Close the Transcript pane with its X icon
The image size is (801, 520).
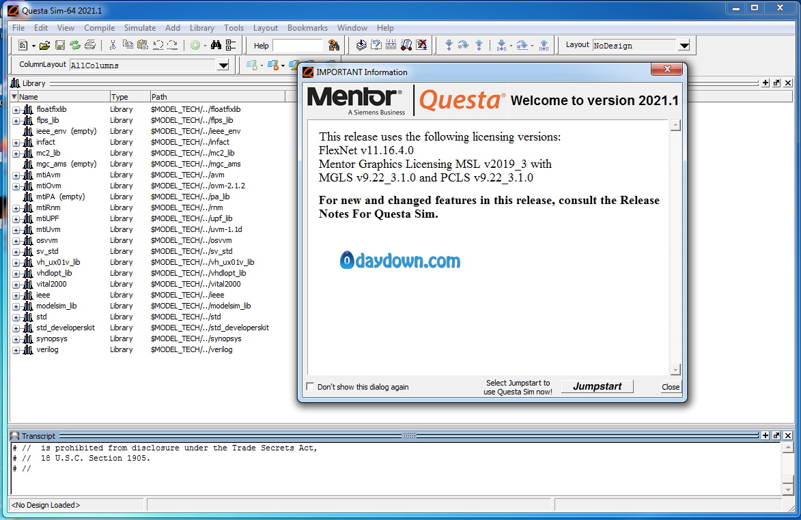point(788,435)
